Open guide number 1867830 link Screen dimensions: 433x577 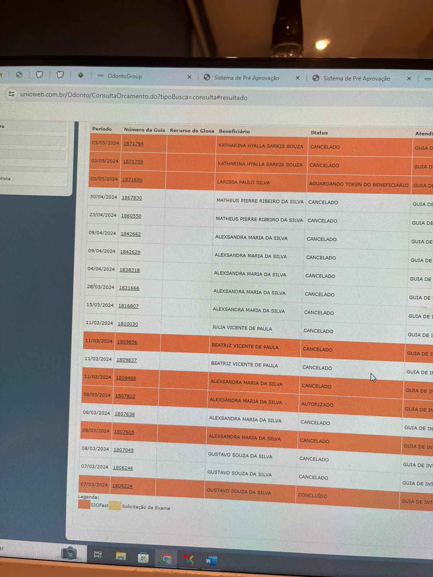[x=132, y=198]
